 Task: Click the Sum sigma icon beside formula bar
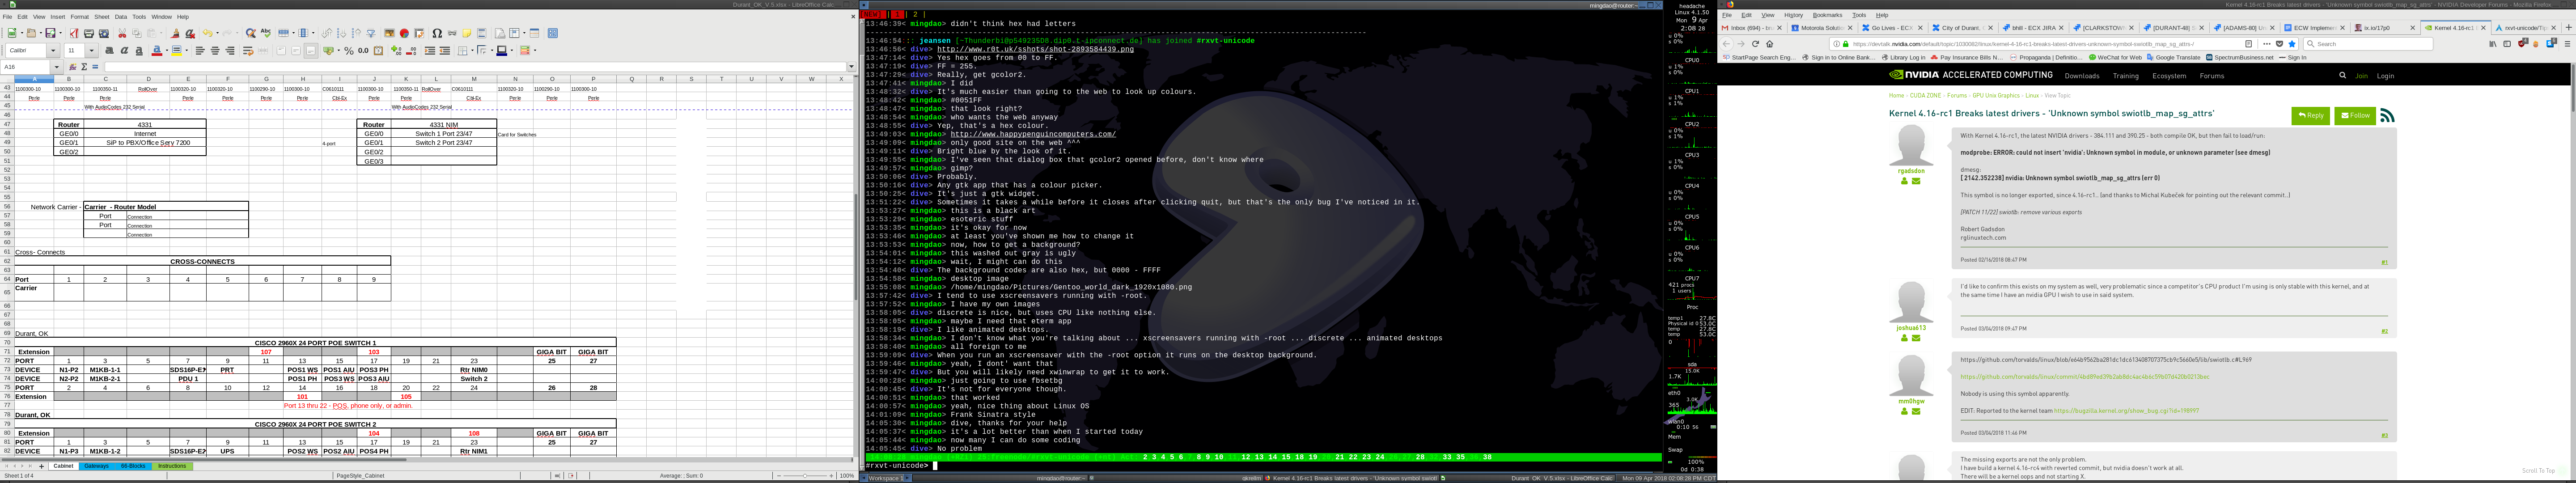pyautogui.click(x=84, y=67)
